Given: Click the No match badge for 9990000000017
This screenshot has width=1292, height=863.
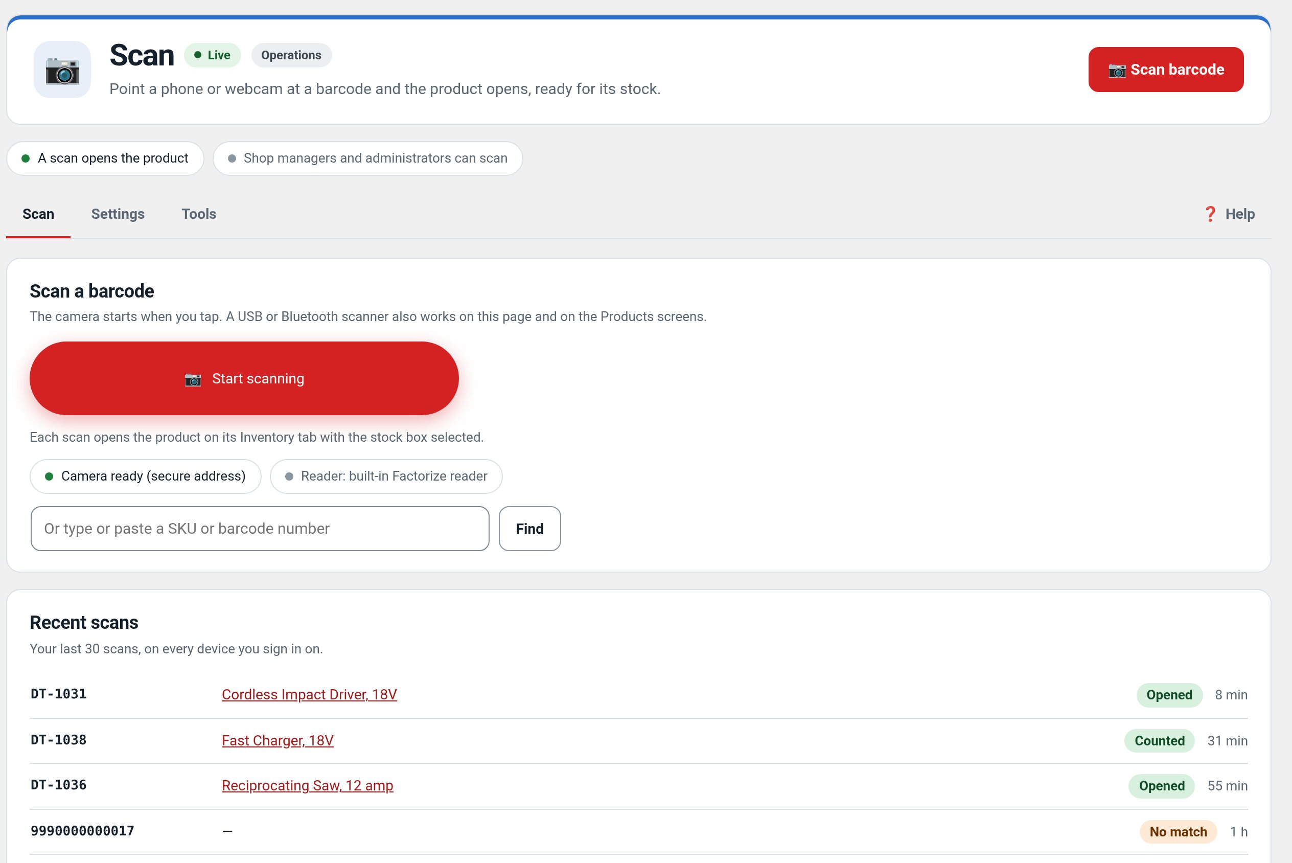Looking at the screenshot, I should coord(1178,832).
